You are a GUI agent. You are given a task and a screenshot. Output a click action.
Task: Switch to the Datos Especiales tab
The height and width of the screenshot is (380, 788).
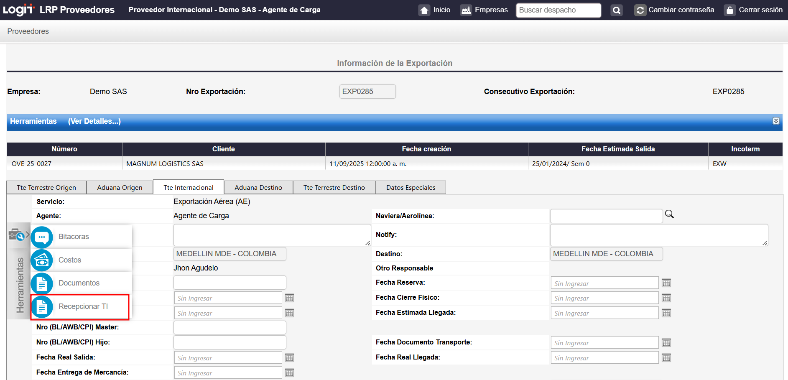(411, 188)
